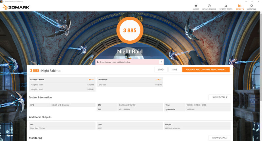Open the question mark help button
The image size is (262, 141).
coord(161,62)
